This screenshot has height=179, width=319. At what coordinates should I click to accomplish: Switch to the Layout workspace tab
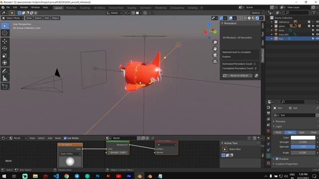pyautogui.click(x=58, y=8)
